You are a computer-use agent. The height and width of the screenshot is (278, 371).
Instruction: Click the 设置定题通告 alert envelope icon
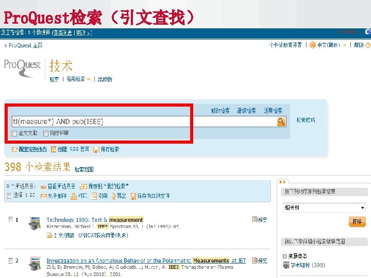coord(14,150)
